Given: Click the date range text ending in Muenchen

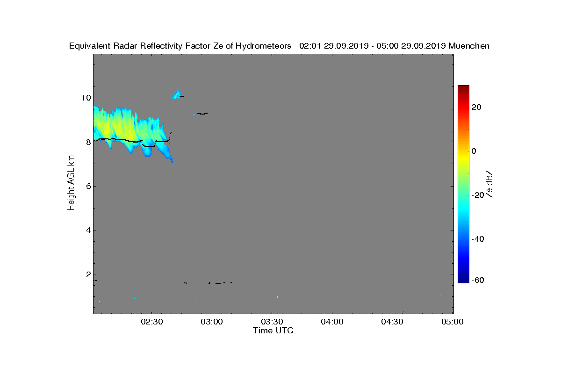Looking at the screenshot, I should [x=394, y=46].
